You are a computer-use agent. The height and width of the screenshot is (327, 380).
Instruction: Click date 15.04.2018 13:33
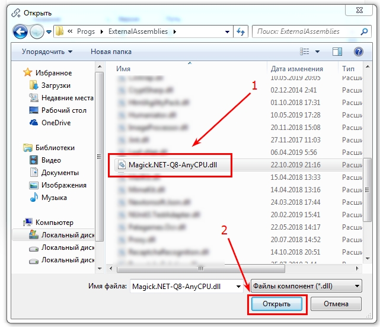coord(295,177)
